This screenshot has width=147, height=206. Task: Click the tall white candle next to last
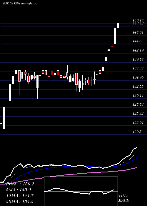115,36
